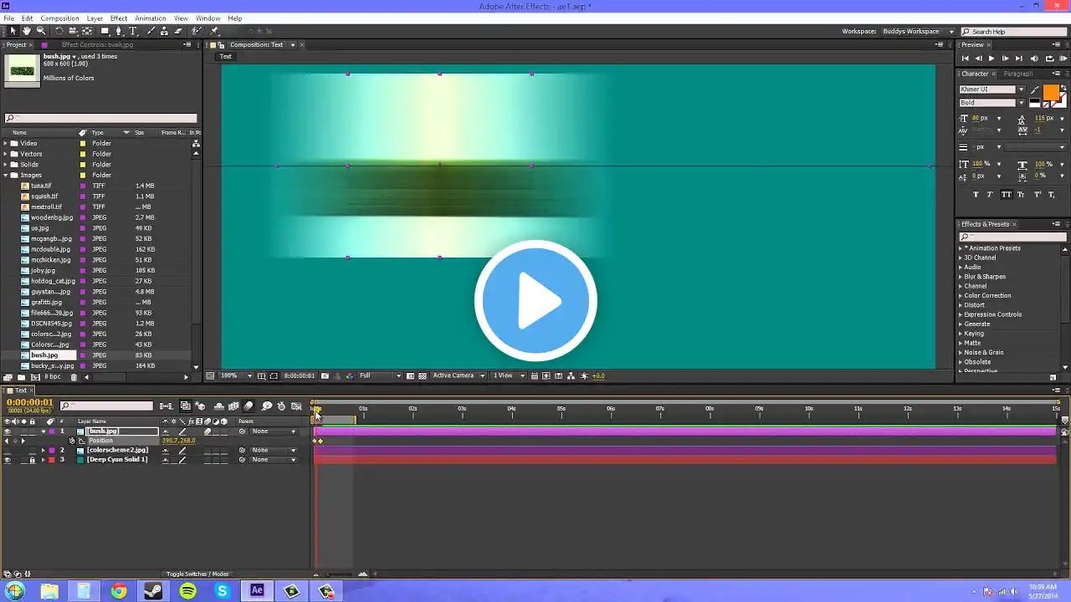
Task: Click the Play button in Preview panel
Action: (992, 59)
